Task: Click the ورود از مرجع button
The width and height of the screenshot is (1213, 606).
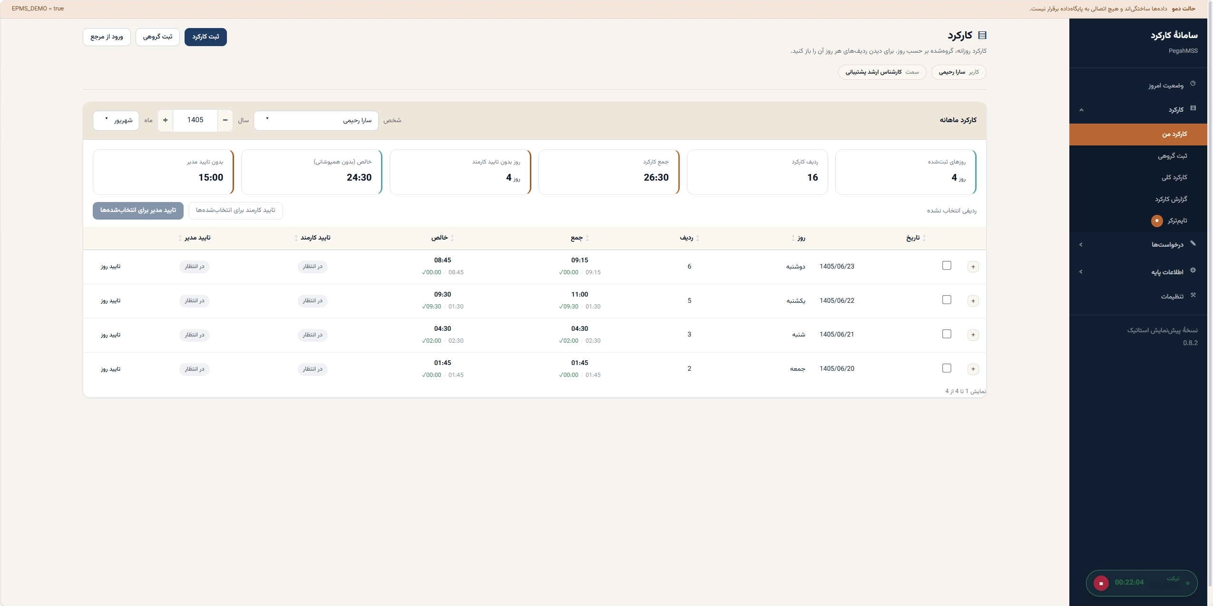Action: [x=107, y=37]
